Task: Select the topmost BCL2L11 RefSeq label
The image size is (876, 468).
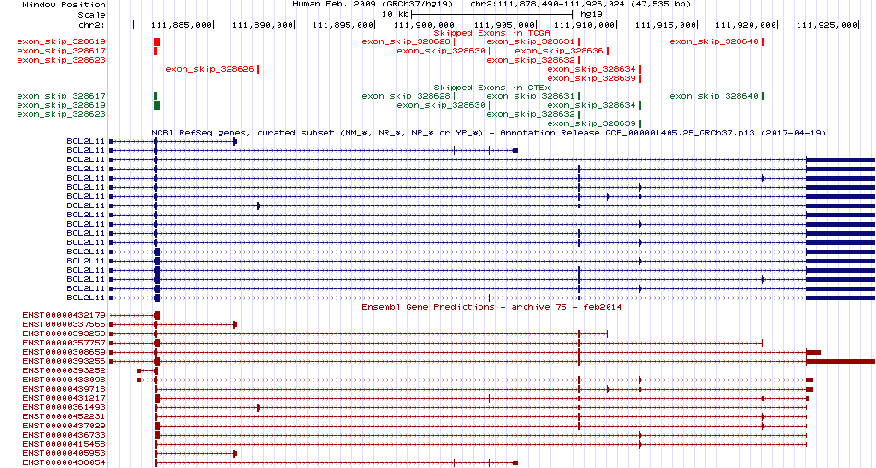Action: [x=86, y=142]
